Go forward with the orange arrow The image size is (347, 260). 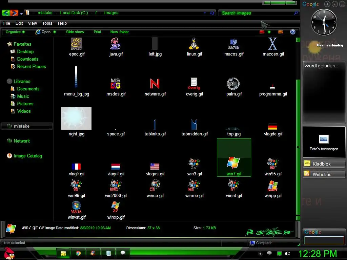14,13
